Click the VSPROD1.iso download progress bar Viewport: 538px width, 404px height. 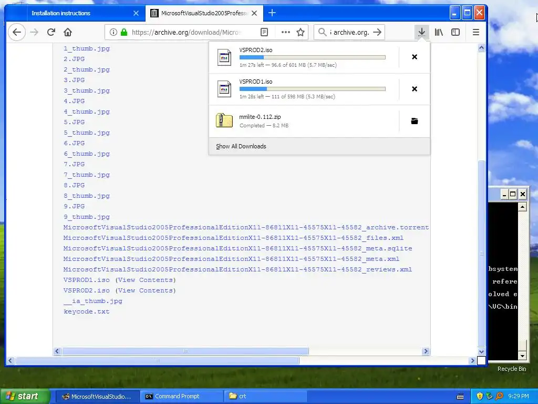(312, 89)
